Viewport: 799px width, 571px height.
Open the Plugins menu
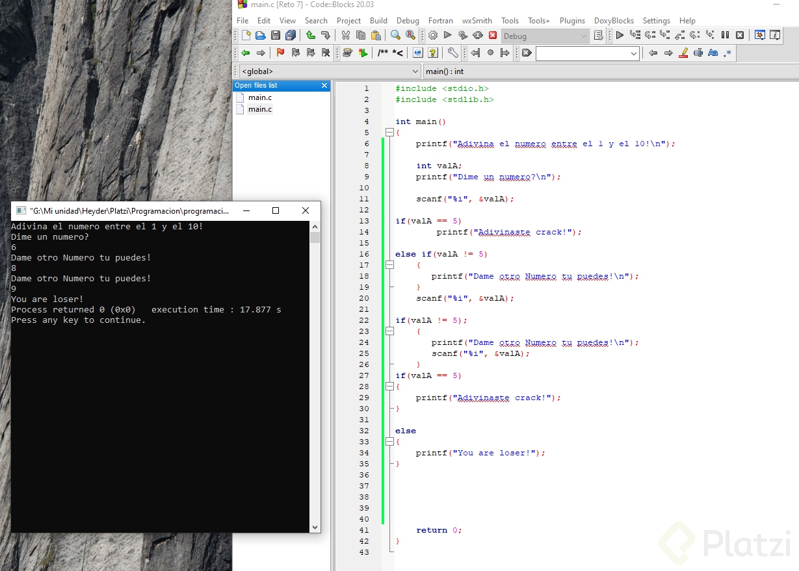tap(572, 20)
